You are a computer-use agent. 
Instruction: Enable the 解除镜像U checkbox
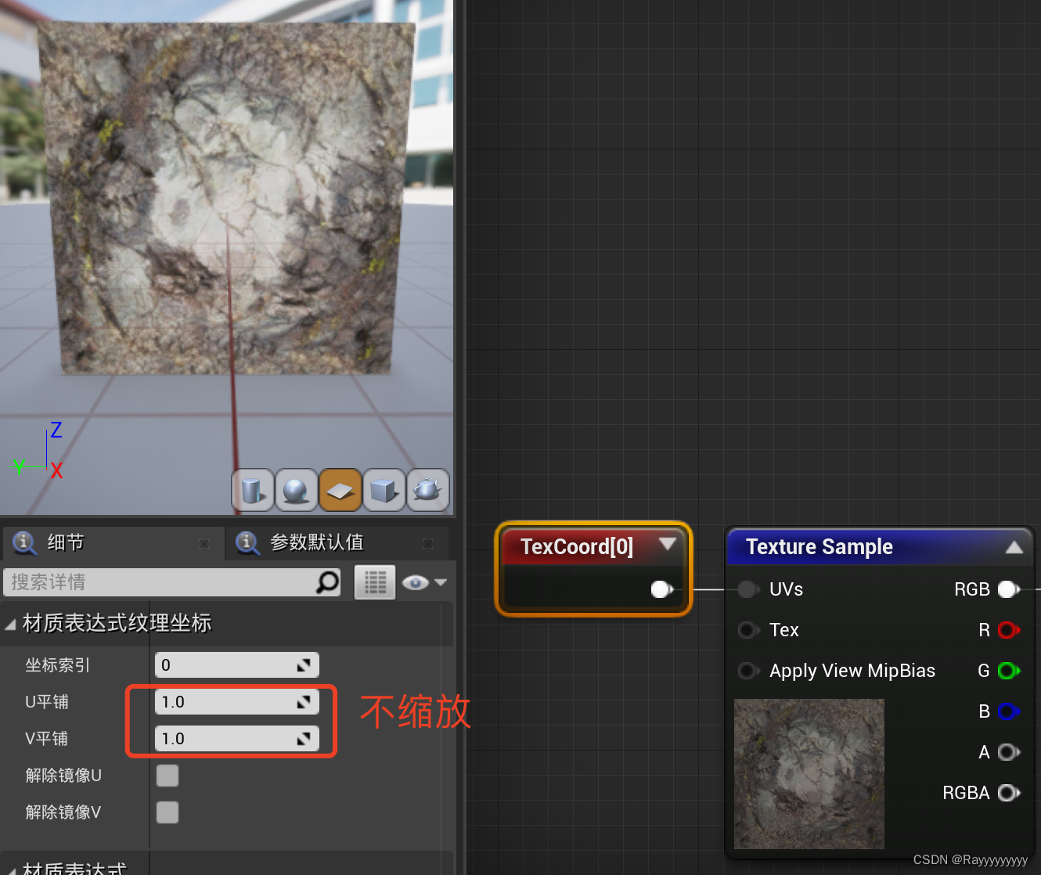pyautogui.click(x=167, y=776)
